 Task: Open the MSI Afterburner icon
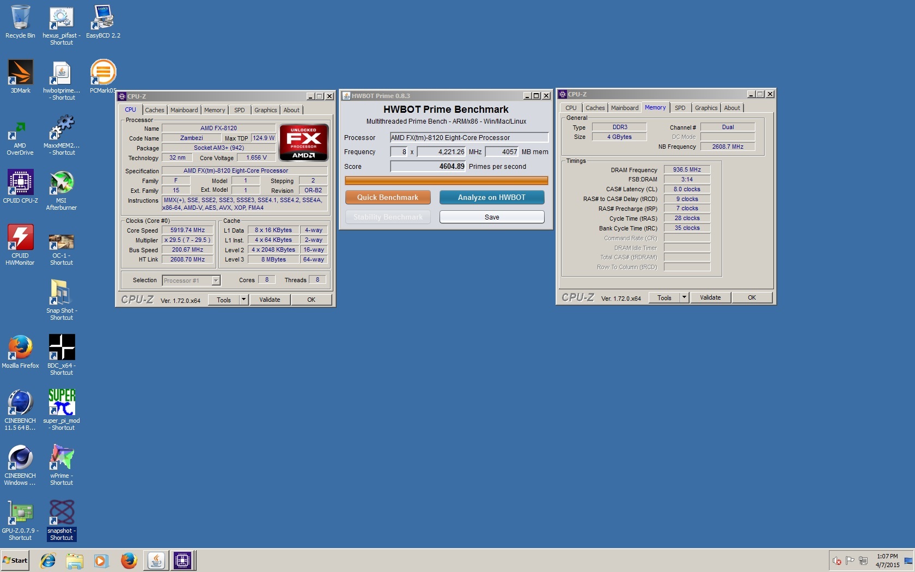point(62,190)
